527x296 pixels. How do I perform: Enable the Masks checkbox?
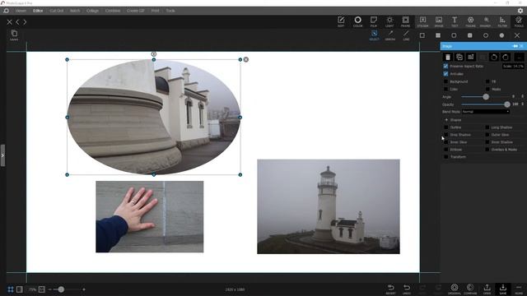click(487, 90)
